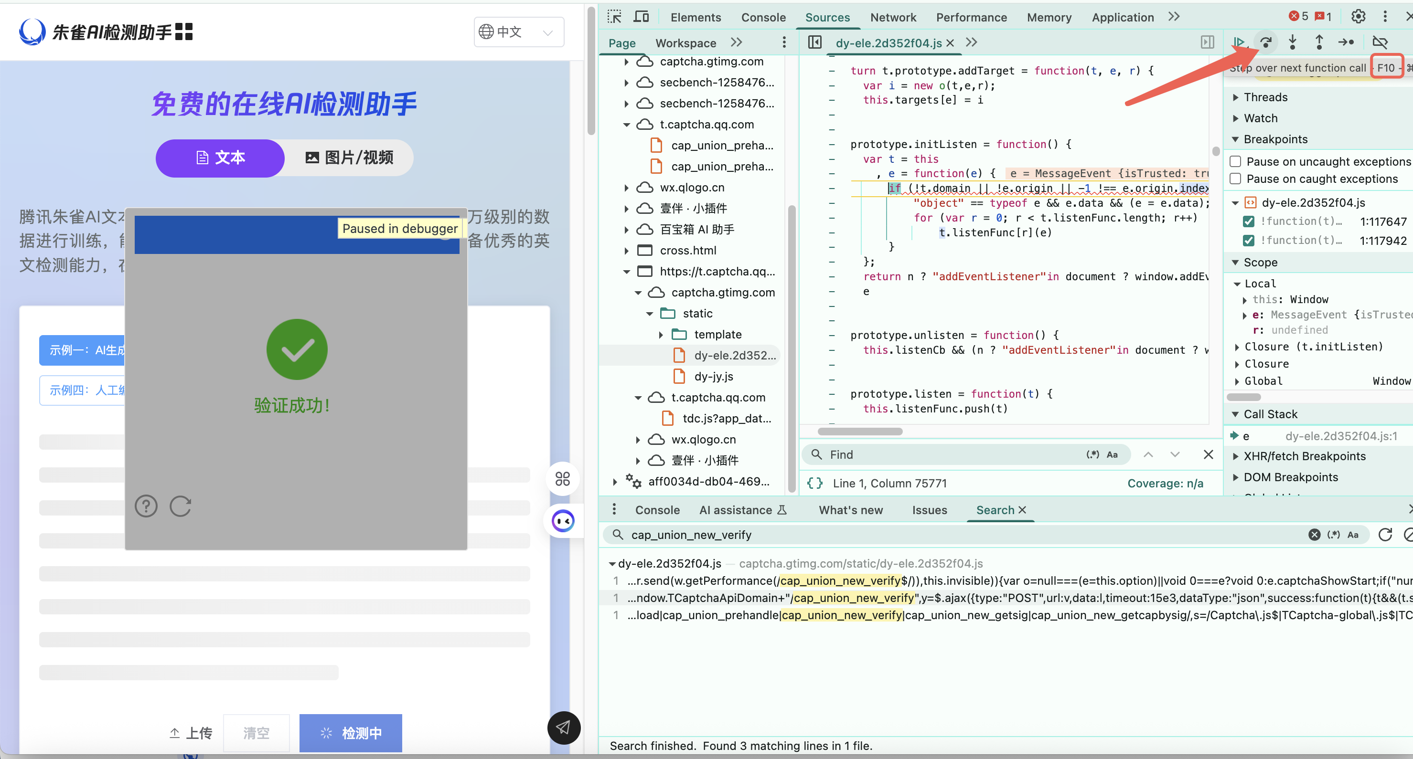Enable Pause on uncaught exceptions
The image size is (1413, 759).
click(1235, 162)
